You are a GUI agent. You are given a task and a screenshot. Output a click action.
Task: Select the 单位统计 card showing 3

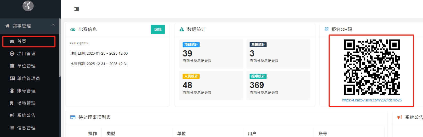(x=278, y=54)
